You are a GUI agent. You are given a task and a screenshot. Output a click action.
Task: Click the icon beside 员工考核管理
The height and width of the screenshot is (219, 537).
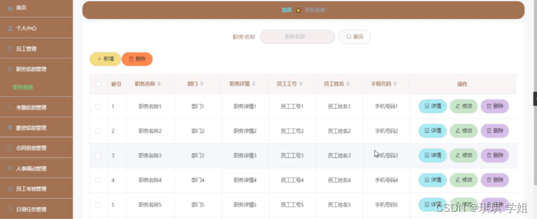click(10, 189)
